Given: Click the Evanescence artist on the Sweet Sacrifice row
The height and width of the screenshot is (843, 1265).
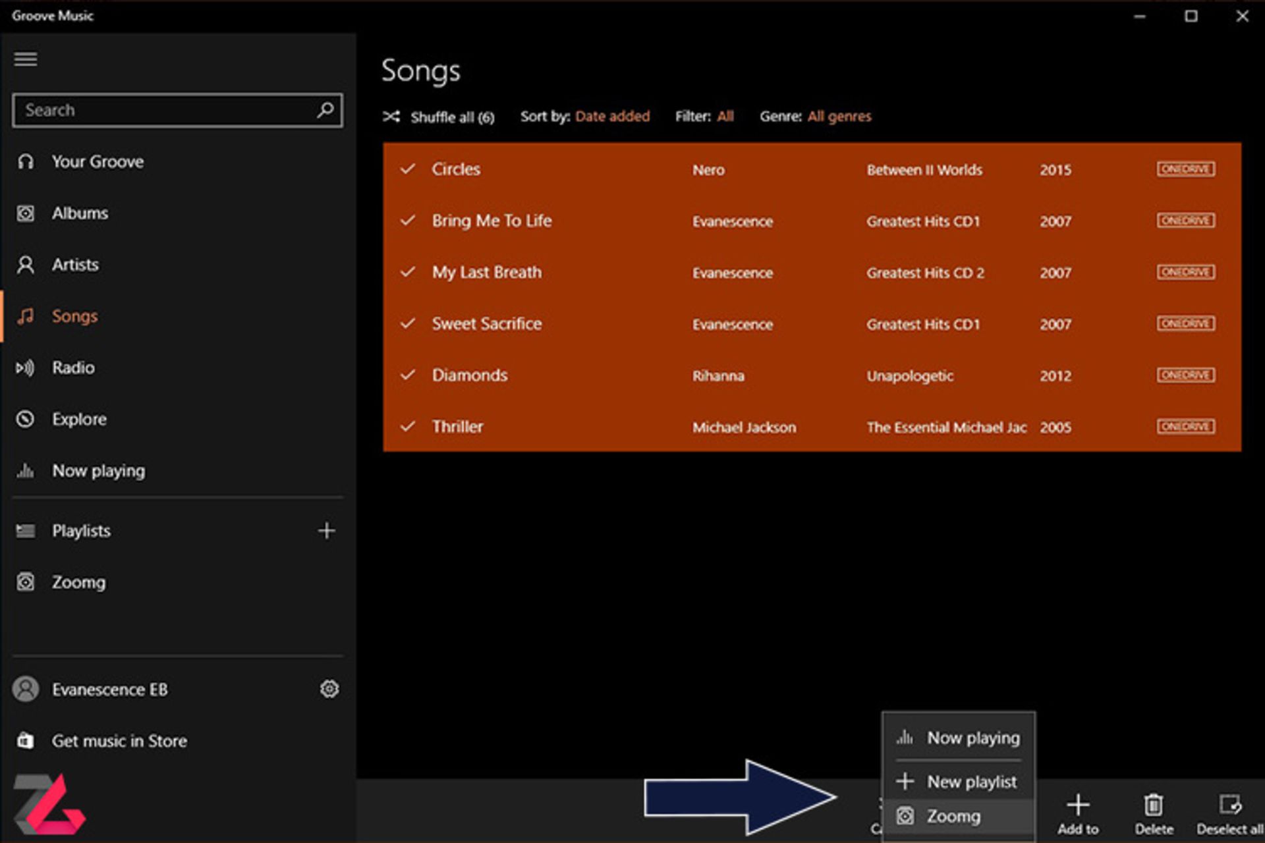Looking at the screenshot, I should [733, 325].
